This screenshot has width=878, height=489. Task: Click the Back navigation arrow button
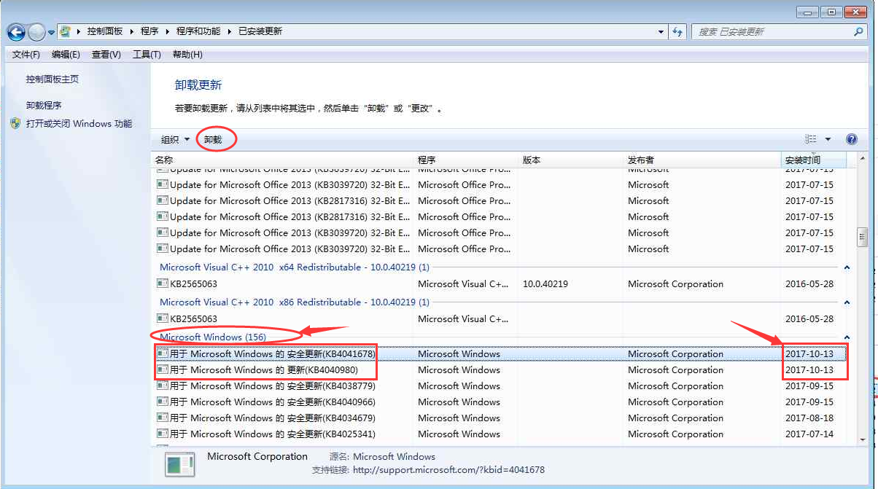(16, 32)
